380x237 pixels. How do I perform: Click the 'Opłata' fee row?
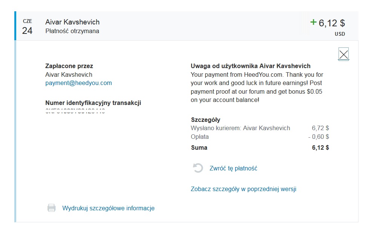click(260, 137)
